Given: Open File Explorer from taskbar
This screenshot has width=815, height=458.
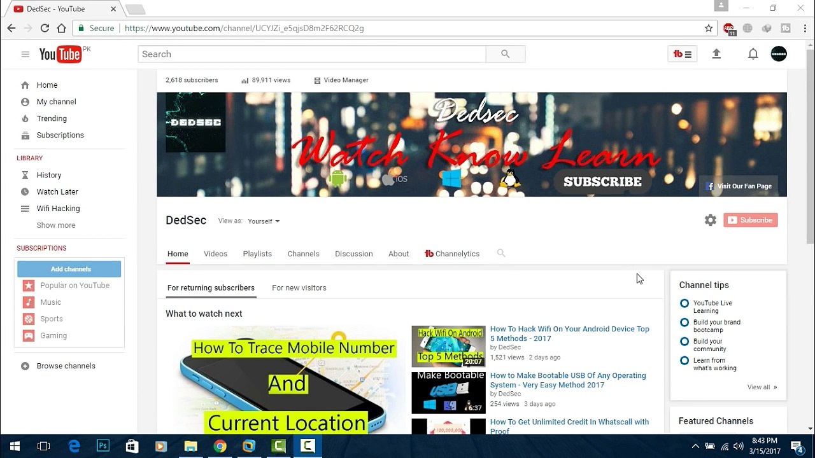Looking at the screenshot, I should pos(190,447).
